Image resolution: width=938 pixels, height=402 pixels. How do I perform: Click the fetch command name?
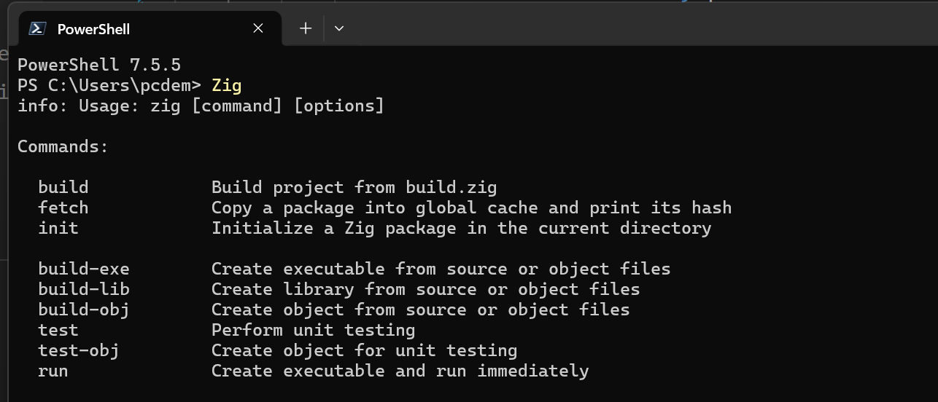(x=63, y=208)
